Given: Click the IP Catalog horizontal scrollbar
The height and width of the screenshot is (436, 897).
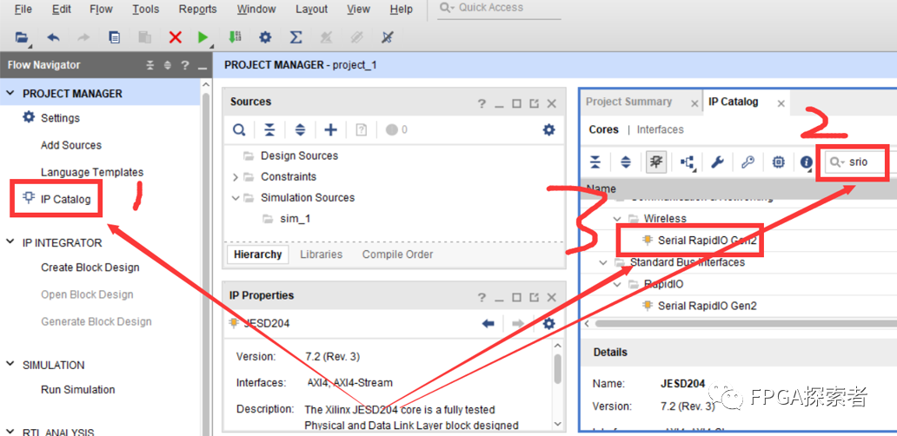Looking at the screenshot, I should (744, 323).
